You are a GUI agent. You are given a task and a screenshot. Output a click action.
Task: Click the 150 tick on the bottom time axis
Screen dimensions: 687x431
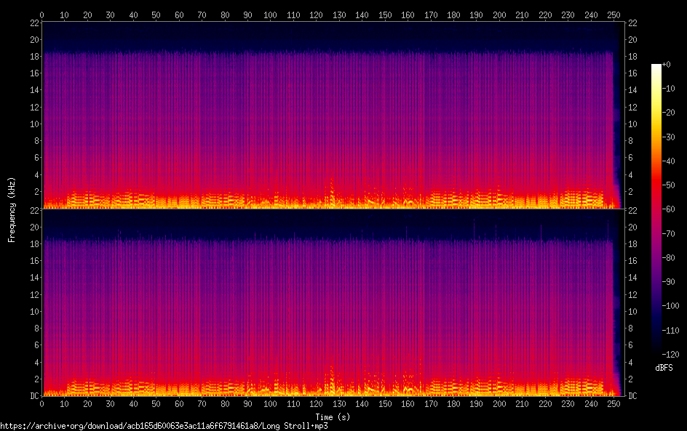click(385, 403)
